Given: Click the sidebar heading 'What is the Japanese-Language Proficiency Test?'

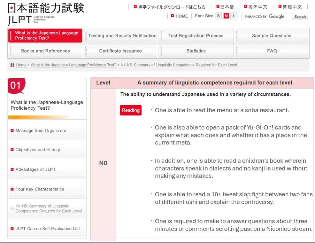Looking at the screenshot, I should 47,105.
